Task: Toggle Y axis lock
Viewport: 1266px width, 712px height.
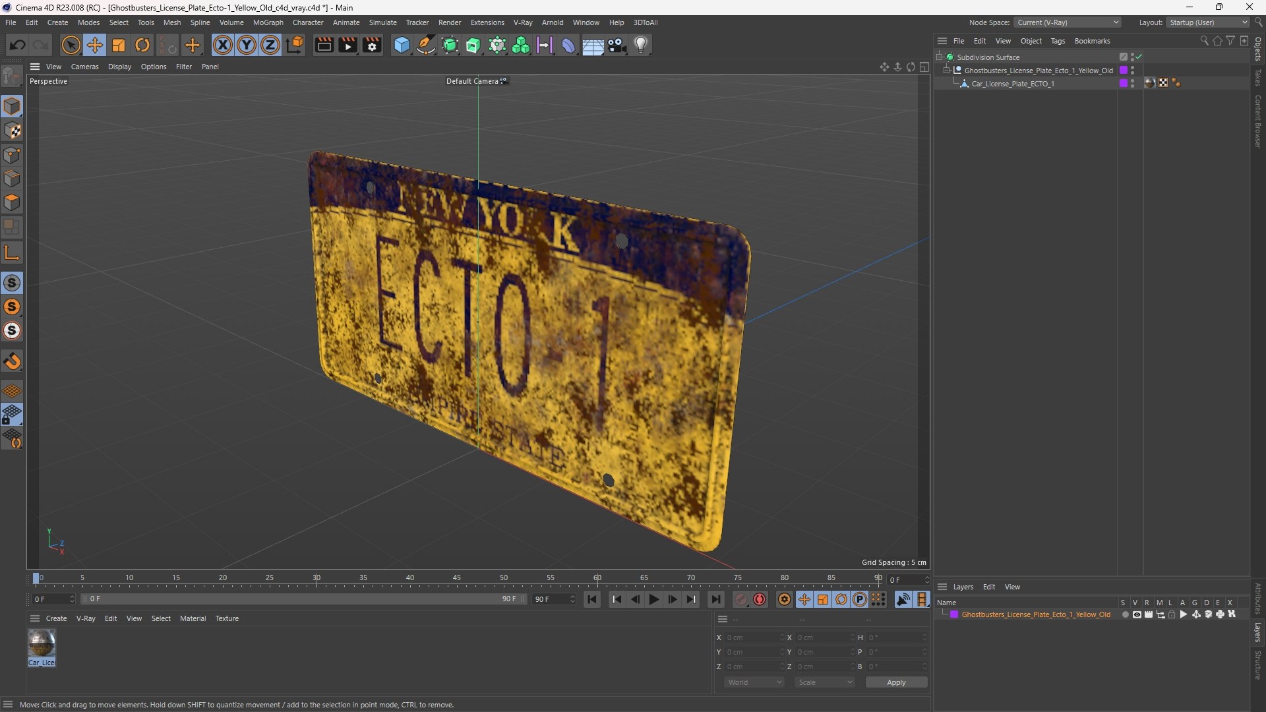Action: [x=247, y=45]
